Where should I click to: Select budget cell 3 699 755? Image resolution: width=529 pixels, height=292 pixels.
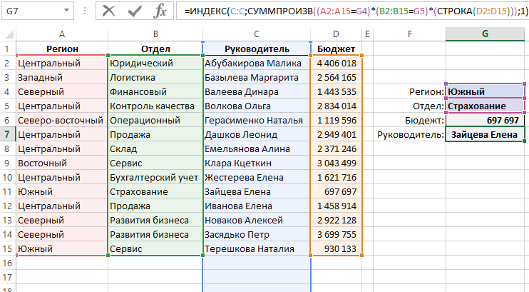(x=336, y=235)
